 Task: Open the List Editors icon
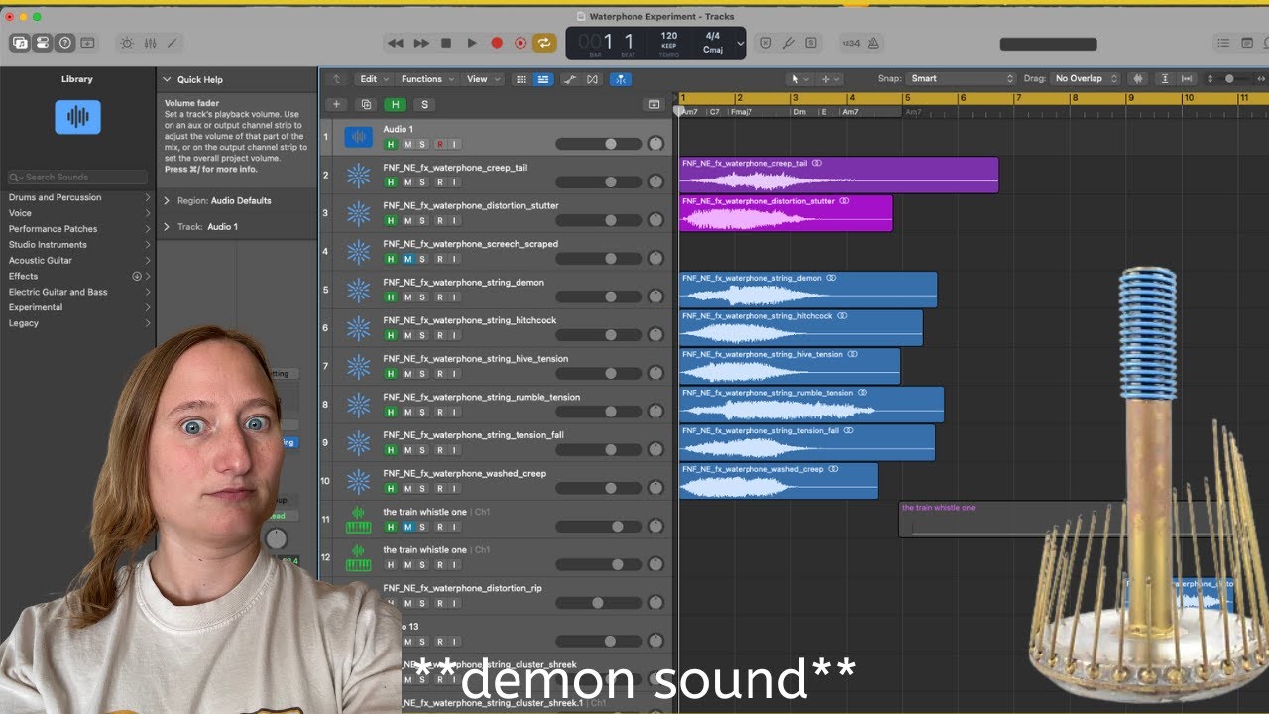pyautogui.click(x=1222, y=43)
